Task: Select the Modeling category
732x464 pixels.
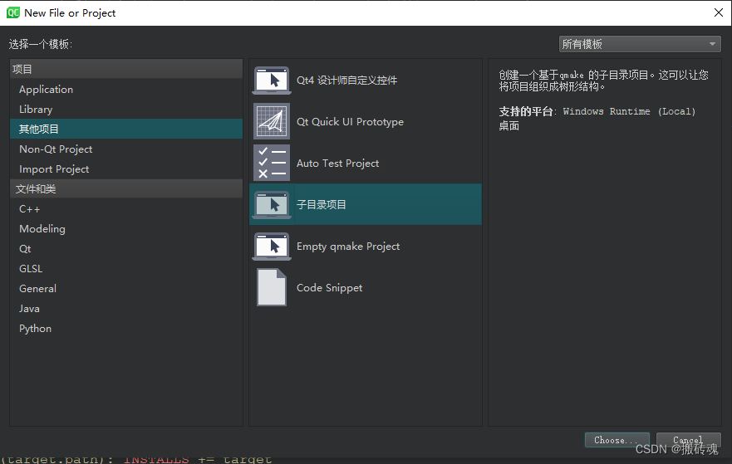Action: pyautogui.click(x=126, y=228)
